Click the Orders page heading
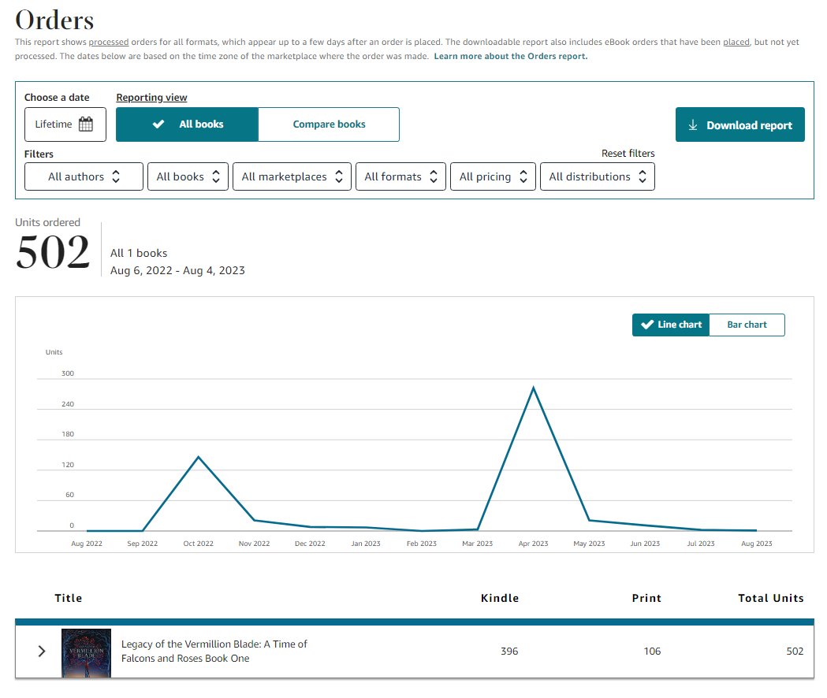Image resolution: width=827 pixels, height=698 pixels. (x=54, y=20)
